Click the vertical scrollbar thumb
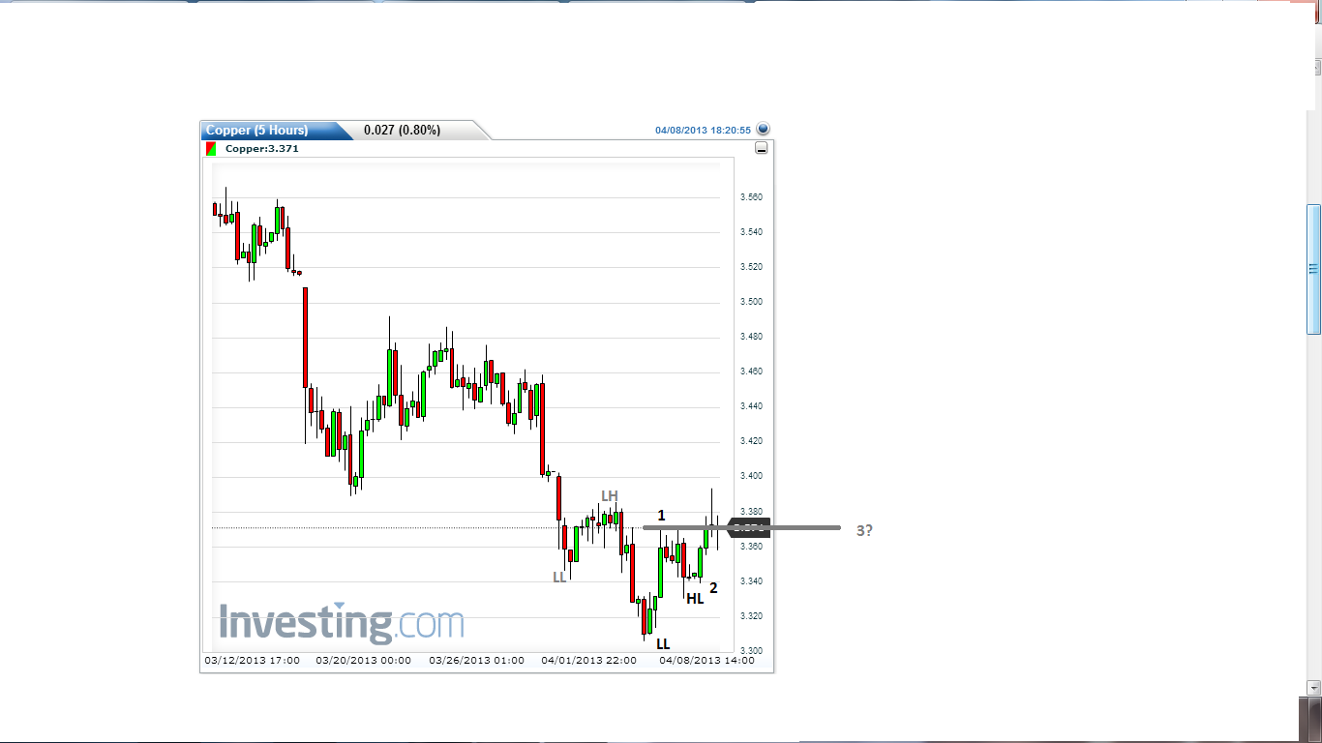The image size is (1322, 743). pos(1313,269)
